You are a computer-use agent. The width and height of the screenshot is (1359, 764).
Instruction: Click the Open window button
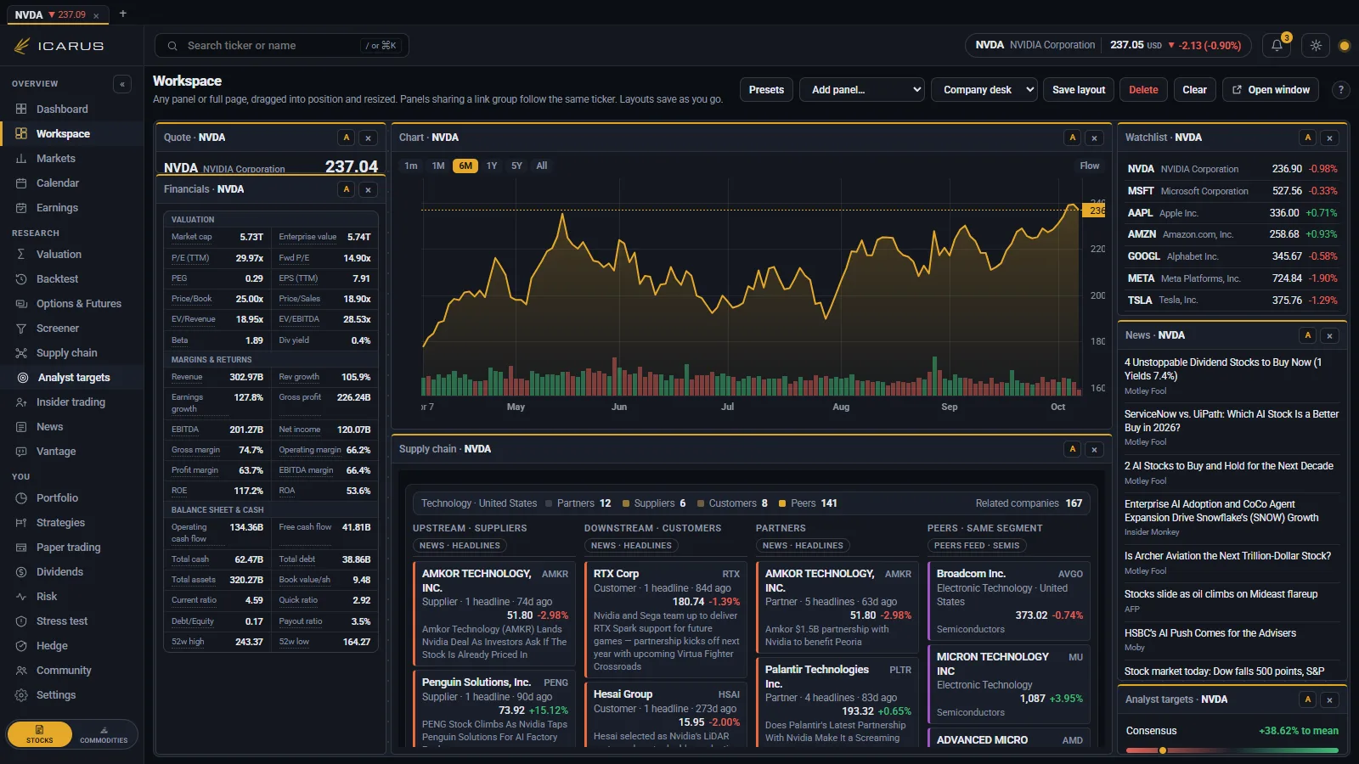click(1271, 90)
